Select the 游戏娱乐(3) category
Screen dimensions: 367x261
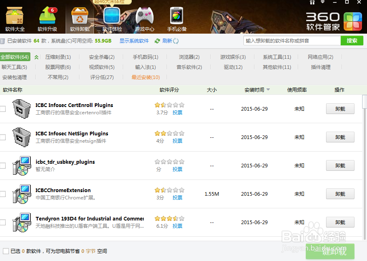[x=233, y=57]
